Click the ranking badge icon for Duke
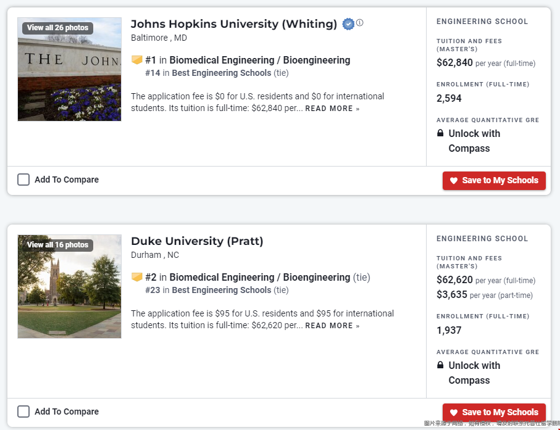This screenshot has width=560, height=430. pyautogui.click(x=137, y=277)
